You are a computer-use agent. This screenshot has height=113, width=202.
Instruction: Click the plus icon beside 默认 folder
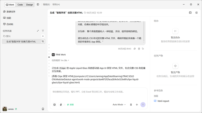(x=43, y=36)
